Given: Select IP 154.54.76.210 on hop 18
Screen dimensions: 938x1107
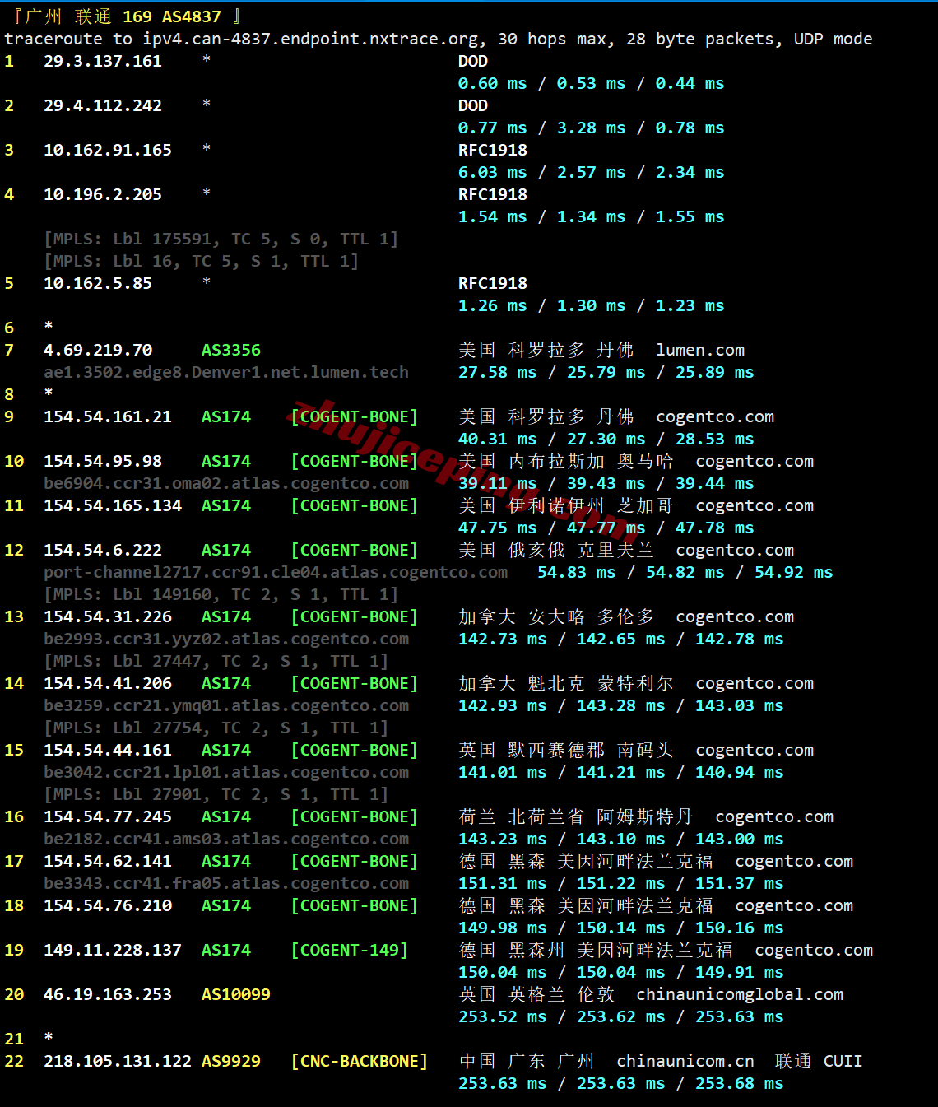Looking at the screenshot, I should [108, 905].
